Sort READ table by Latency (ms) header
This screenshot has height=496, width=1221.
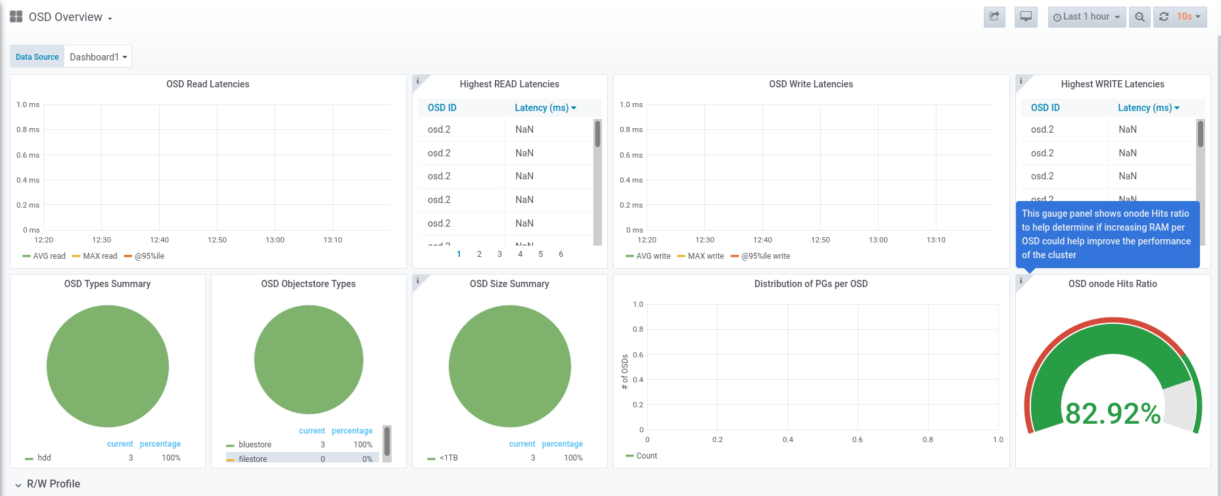click(x=545, y=108)
